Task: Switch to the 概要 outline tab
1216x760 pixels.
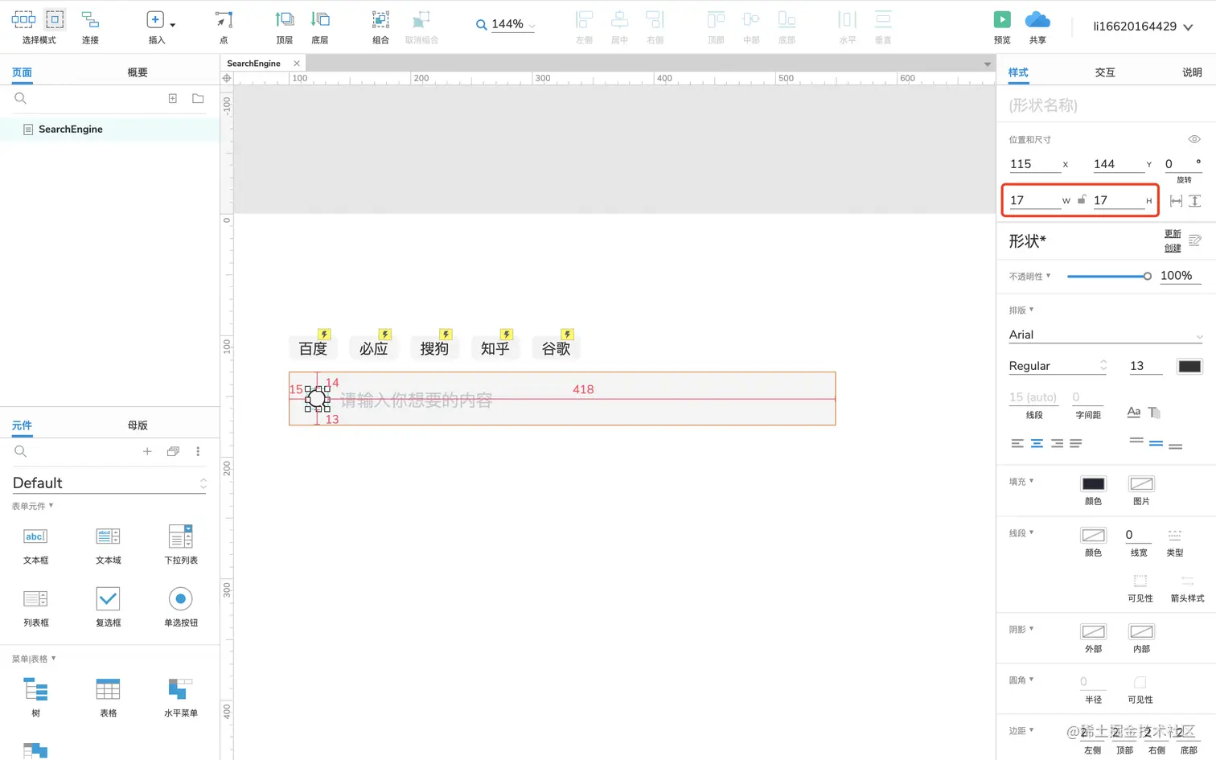Action: click(x=138, y=72)
